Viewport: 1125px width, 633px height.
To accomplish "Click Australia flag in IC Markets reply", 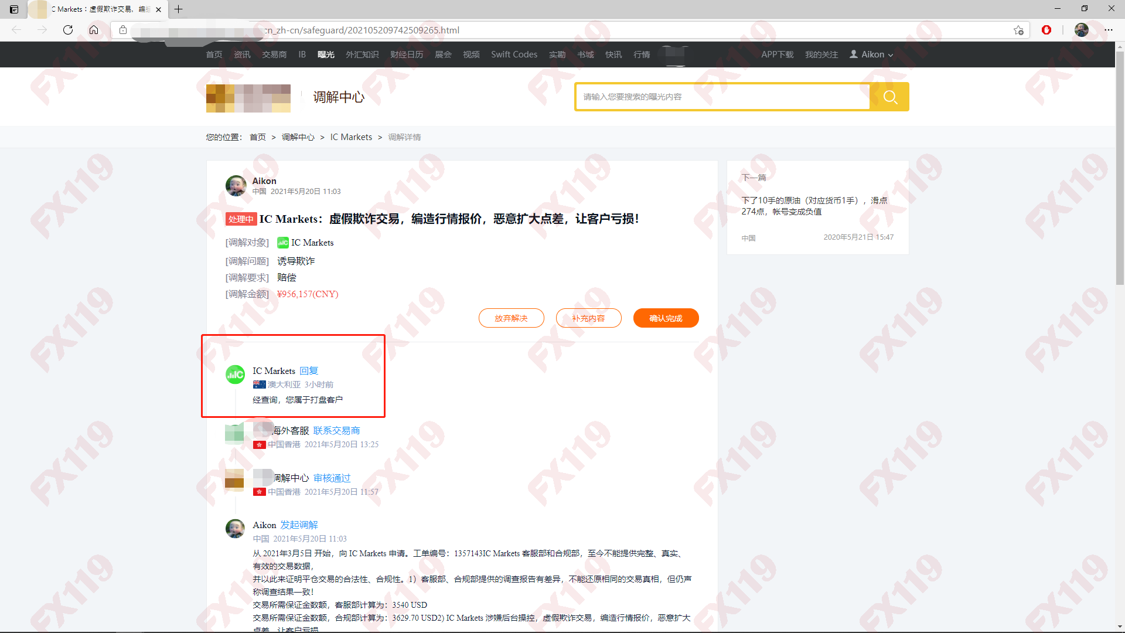I will tap(260, 384).
